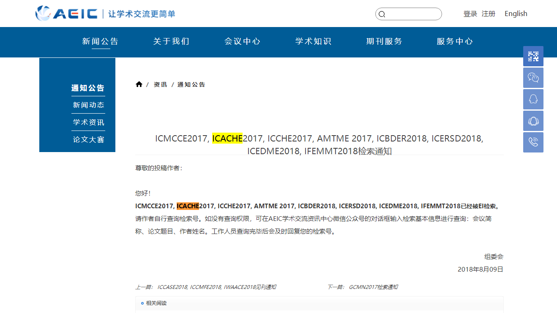Select 新闻动态 in the sidebar
557x313 pixels.
(88, 105)
